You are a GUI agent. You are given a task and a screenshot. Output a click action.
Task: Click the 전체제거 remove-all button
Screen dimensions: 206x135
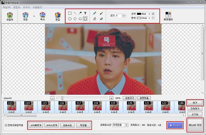[x=195, y=109]
